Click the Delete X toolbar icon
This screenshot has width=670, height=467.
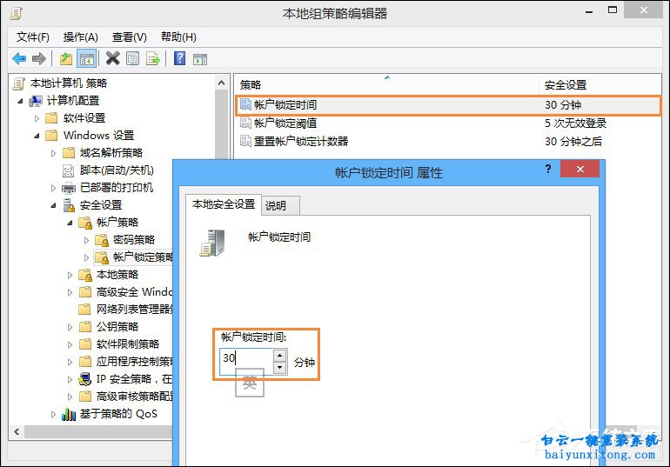point(113,58)
